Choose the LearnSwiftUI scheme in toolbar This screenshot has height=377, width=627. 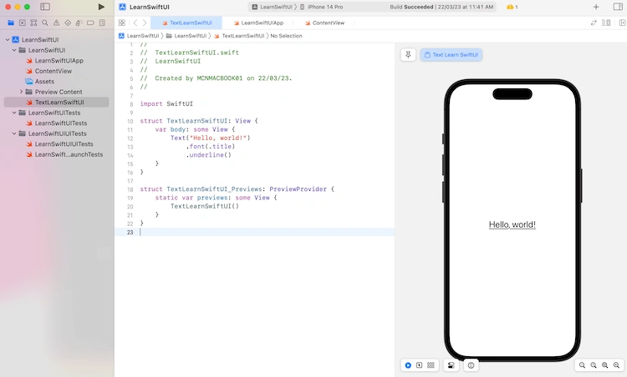coord(272,7)
